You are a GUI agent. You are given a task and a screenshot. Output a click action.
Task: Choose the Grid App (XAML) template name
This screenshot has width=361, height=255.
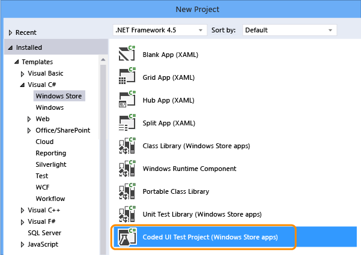pos(169,77)
